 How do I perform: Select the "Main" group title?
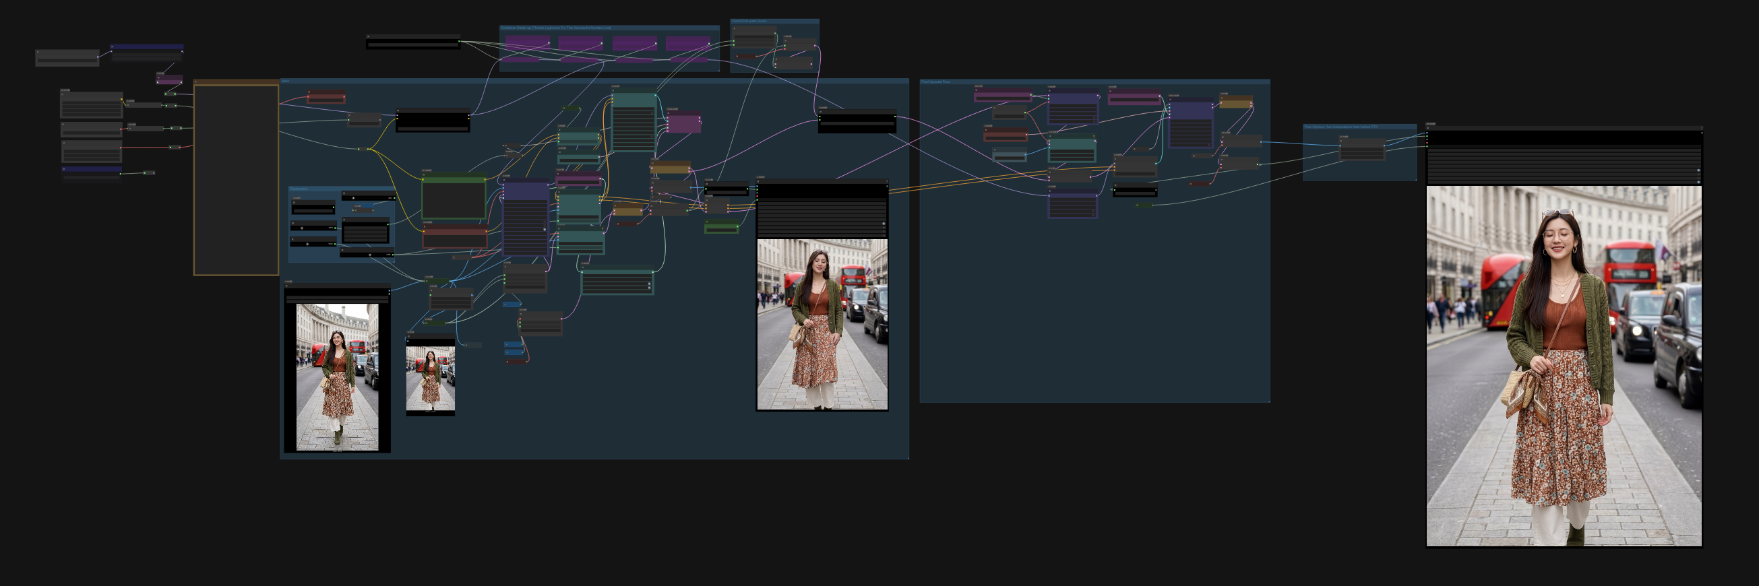pyautogui.click(x=286, y=82)
